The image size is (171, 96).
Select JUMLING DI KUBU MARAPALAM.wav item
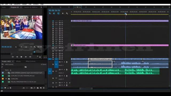[x=23, y=76]
